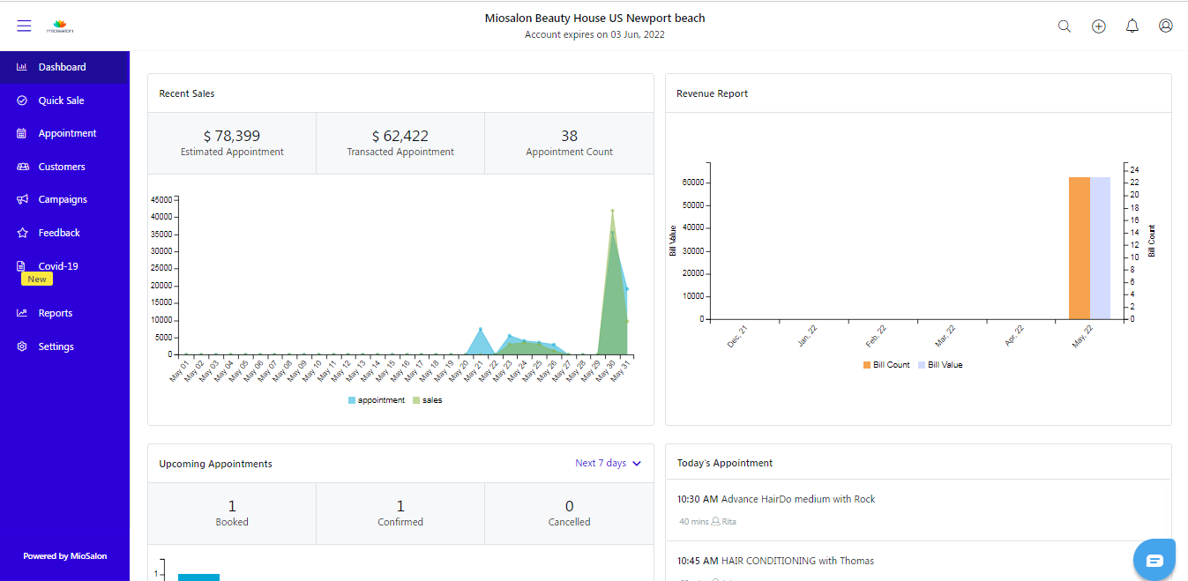
Task: Toggle the Bill Count legend series
Action: click(x=886, y=365)
